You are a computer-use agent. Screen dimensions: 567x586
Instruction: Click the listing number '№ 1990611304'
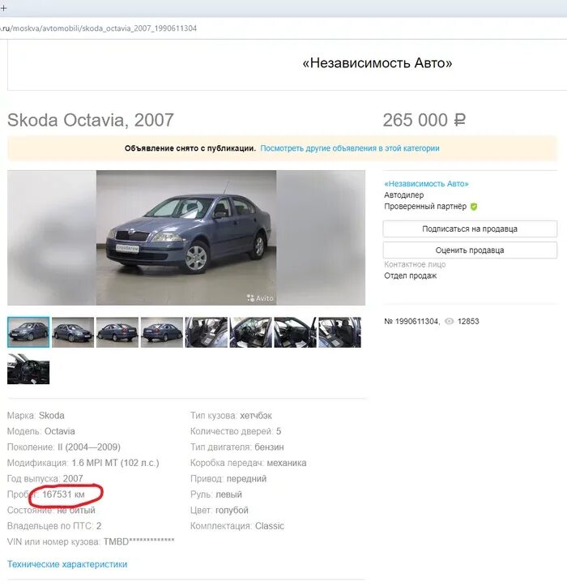point(412,322)
